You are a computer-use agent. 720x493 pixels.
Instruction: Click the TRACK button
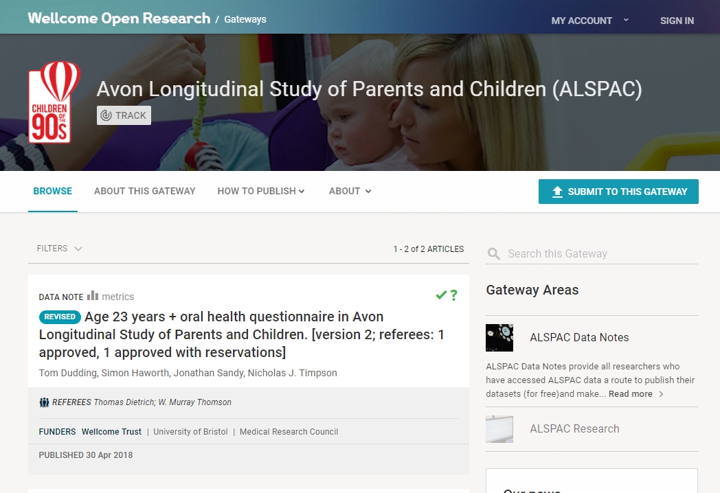pyautogui.click(x=124, y=115)
